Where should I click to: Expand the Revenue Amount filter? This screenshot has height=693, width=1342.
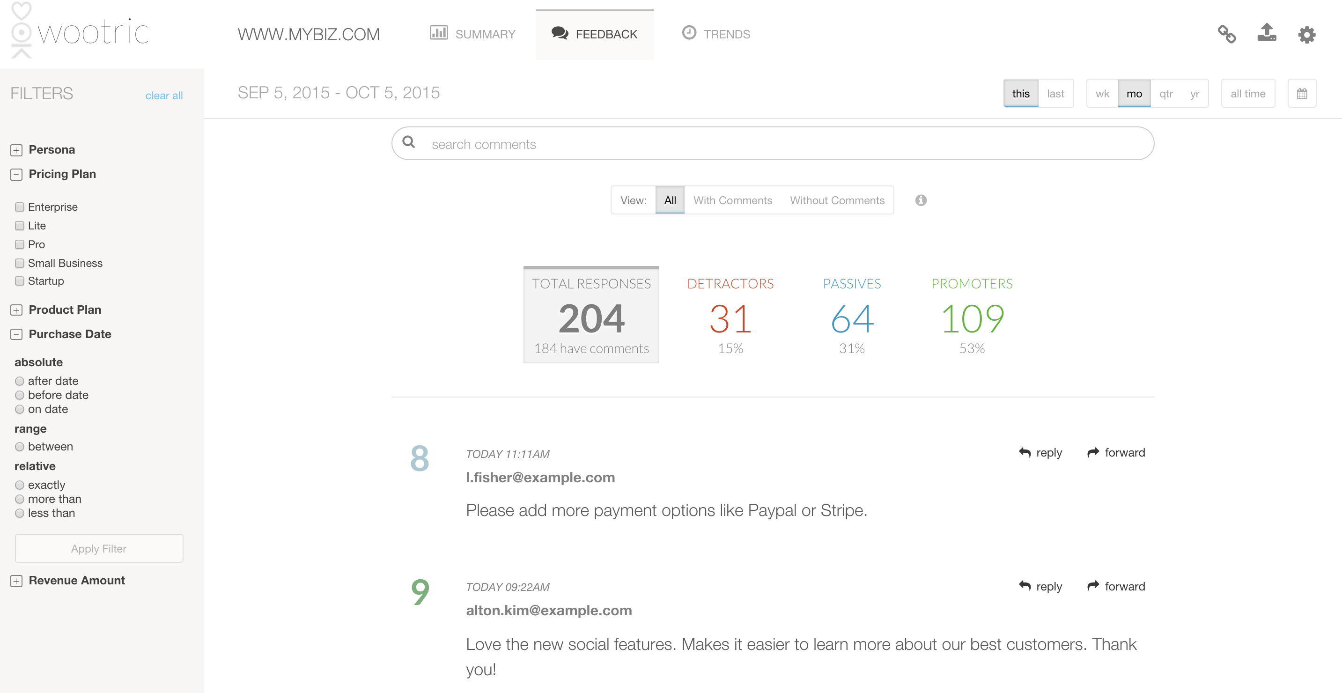pyautogui.click(x=17, y=581)
